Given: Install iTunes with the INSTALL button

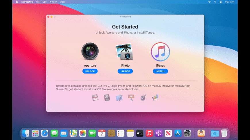Looking at the screenshot, I should coord(160,71).
